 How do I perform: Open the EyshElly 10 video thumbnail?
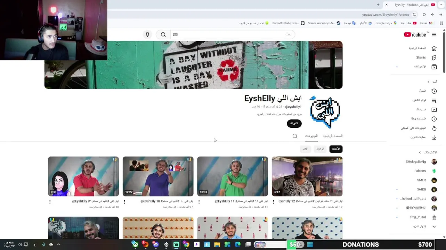(x=158, y=176)
